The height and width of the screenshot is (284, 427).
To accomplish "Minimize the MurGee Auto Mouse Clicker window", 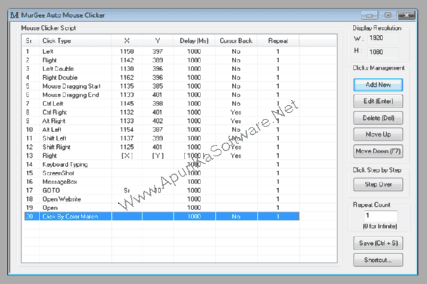I will 369,15.
